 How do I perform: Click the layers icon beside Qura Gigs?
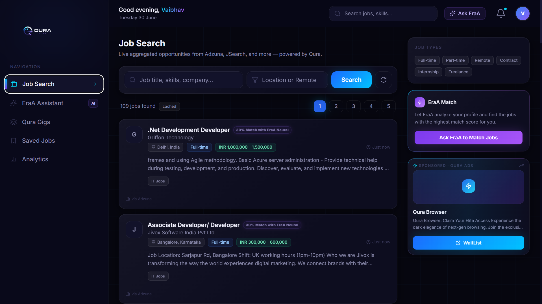14,122
